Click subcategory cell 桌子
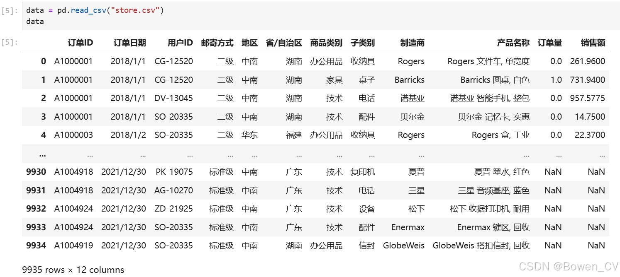Viewport: 620px width, 277px height. 367,80
